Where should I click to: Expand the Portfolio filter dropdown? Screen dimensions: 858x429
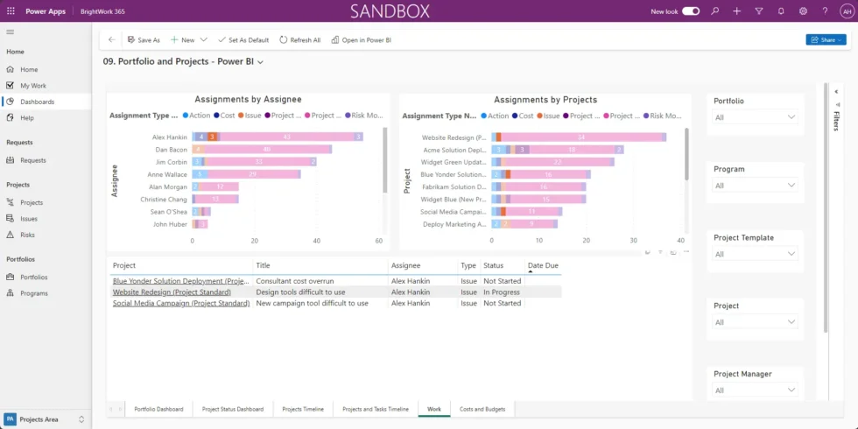(x=755, y=117)
